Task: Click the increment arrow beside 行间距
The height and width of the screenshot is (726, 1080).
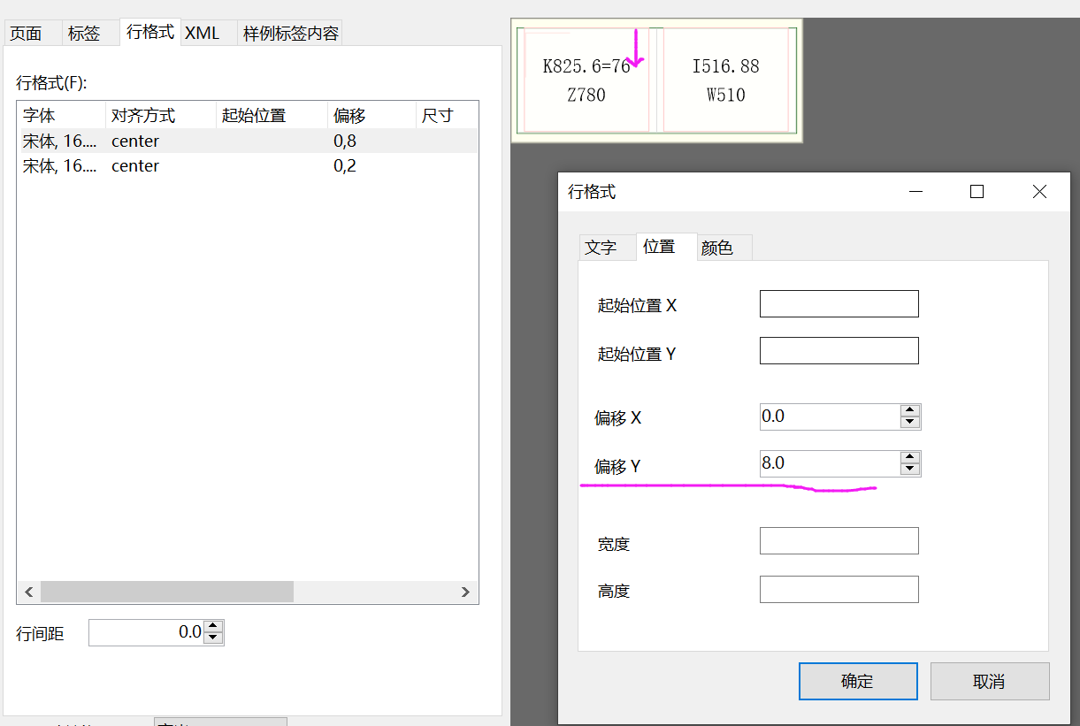Action: [213, 627]
